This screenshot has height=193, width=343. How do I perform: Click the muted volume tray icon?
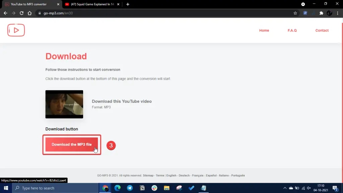(309, 188)
